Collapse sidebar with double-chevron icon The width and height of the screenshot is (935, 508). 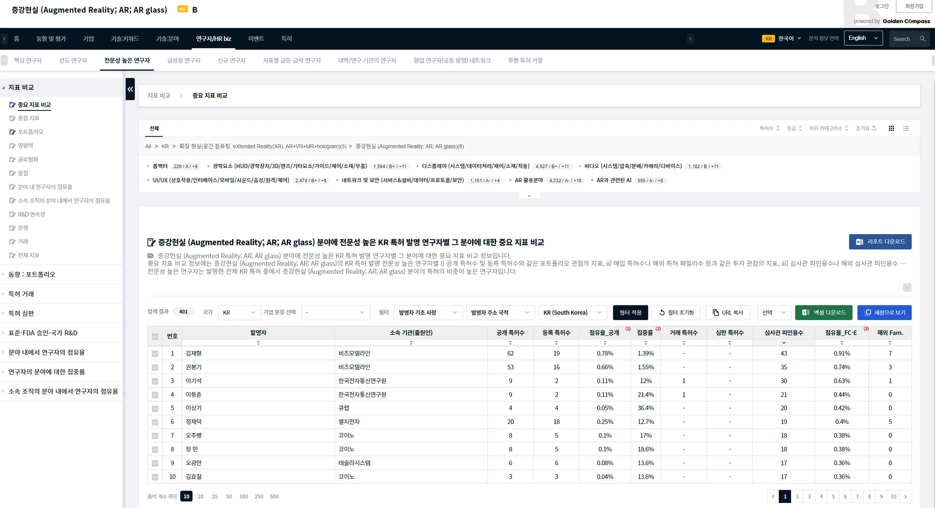click(x=130, y=89)
